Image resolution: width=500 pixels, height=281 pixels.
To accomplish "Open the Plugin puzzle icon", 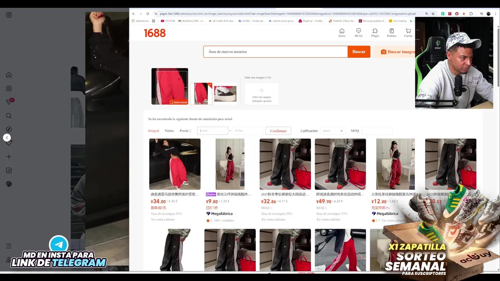I will click(375, 33).
